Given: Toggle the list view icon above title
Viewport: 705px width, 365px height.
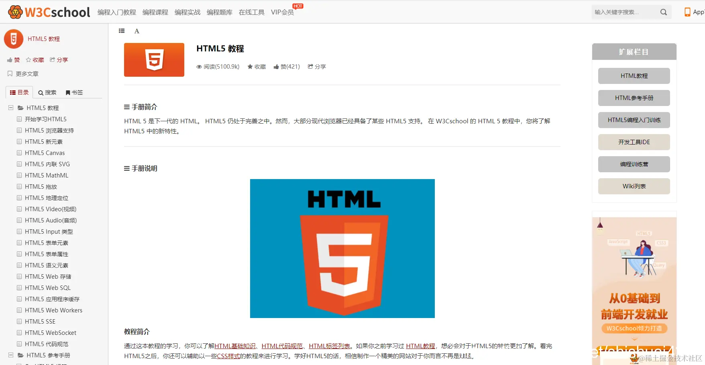Looking at the screenshot, I should click(x=122, y=31).
